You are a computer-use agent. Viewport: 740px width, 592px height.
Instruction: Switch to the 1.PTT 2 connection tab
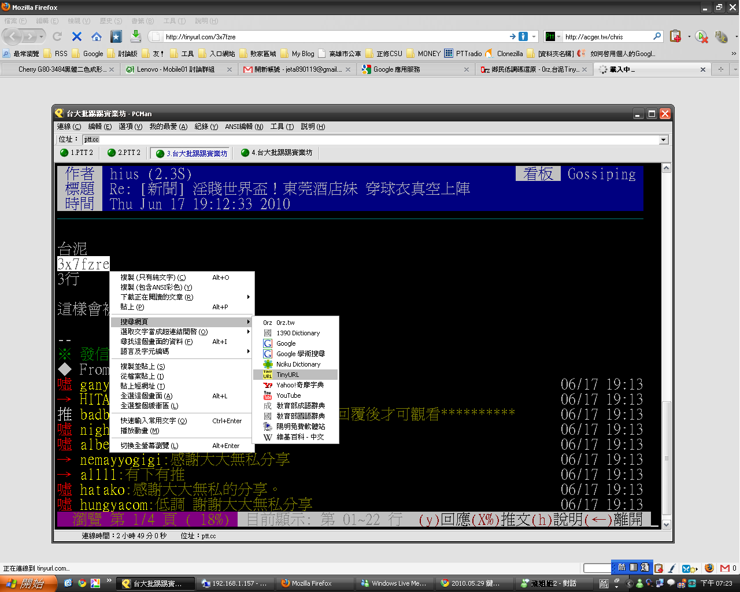(77, 153)
